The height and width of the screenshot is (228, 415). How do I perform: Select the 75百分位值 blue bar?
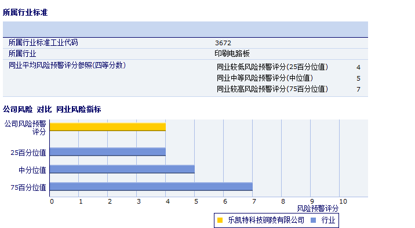(x=151, y=187)
